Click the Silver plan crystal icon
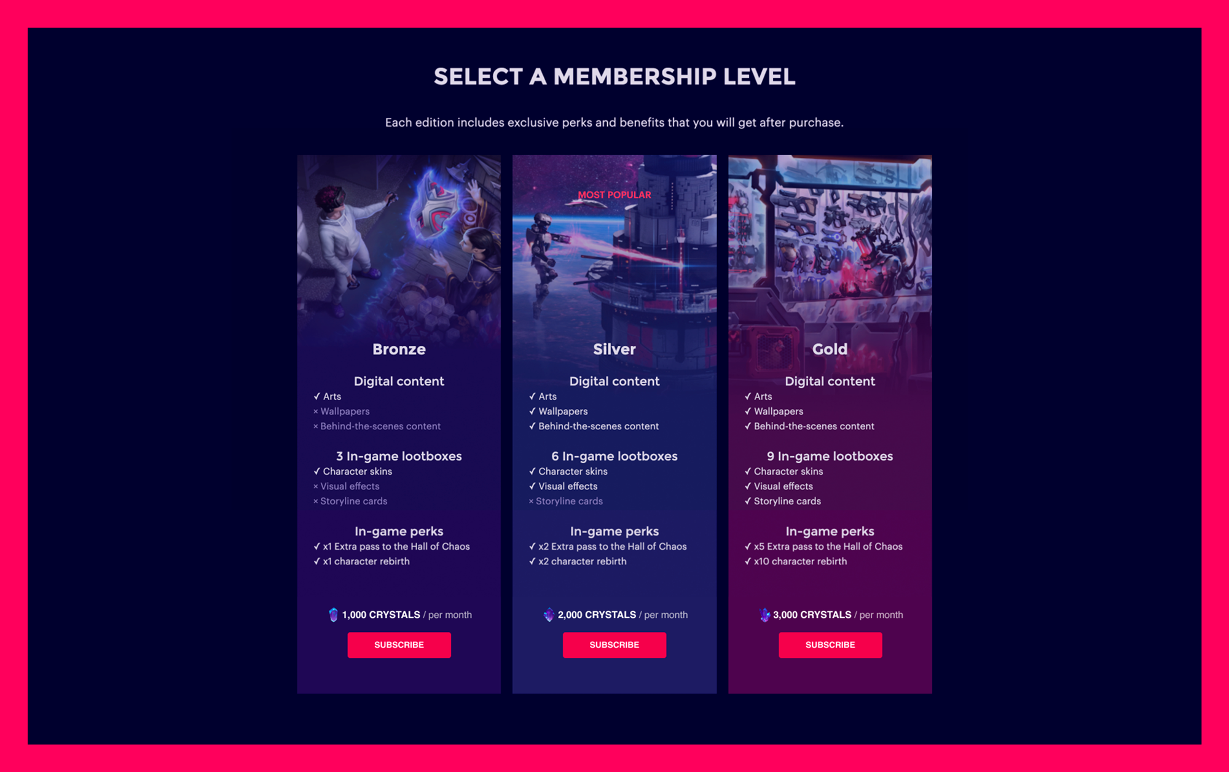This screenshot has height=772, width=1229. [549, 615]
